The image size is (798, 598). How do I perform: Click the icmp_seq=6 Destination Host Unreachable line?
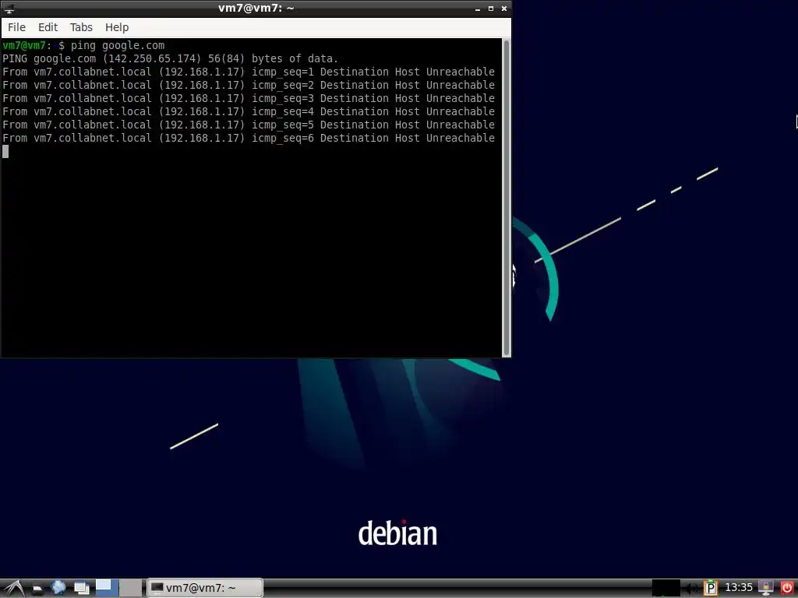(249, 139)
